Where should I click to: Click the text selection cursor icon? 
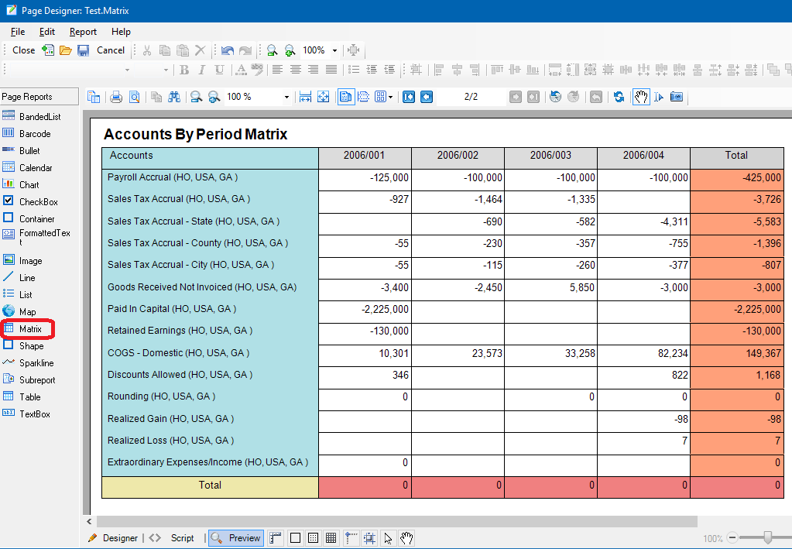[x=659, y=97]
